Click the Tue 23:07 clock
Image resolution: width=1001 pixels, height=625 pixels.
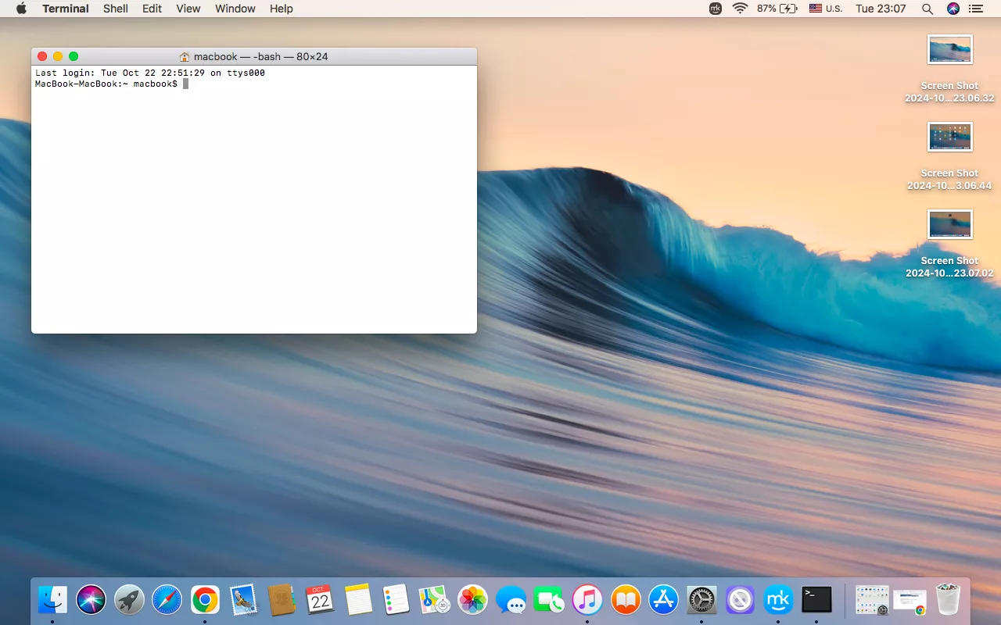[881, 9]
